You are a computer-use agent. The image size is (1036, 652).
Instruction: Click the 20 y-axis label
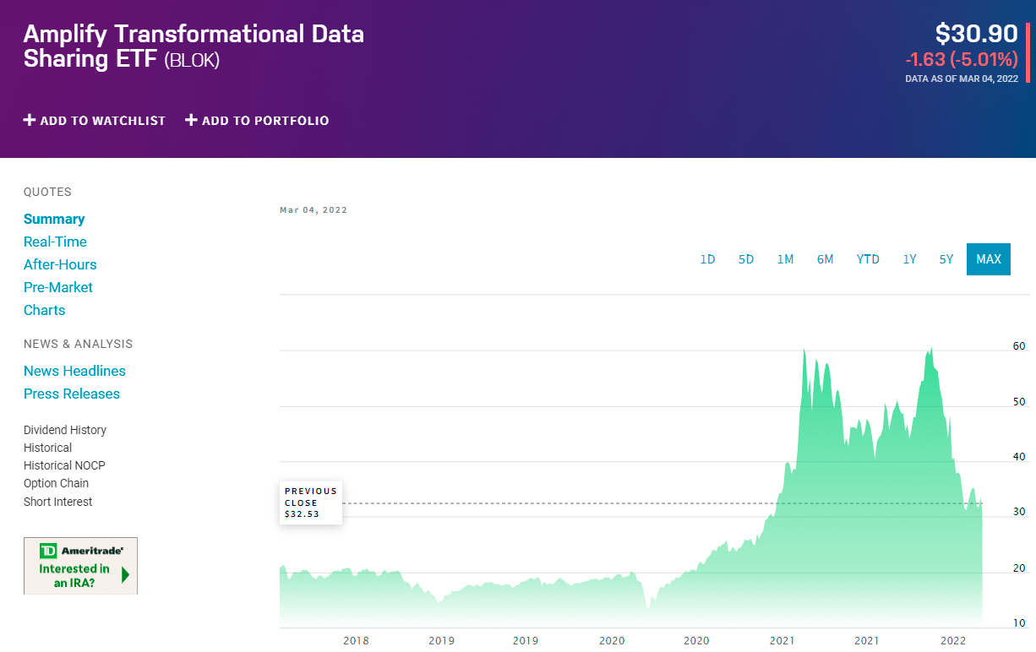point(1019,568)
